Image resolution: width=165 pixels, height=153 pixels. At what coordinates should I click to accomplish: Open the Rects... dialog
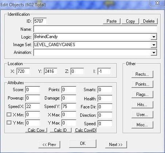(142, 74)
